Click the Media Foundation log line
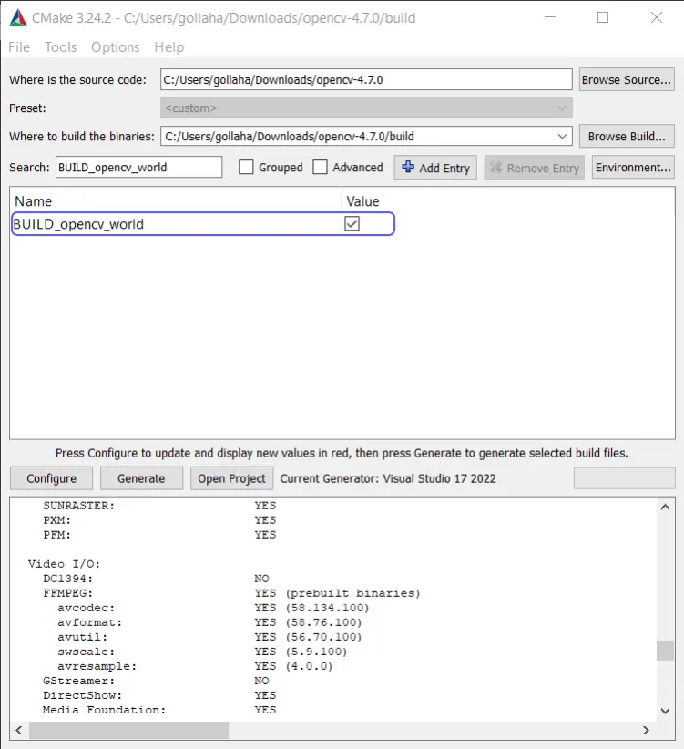 point(159,710)
